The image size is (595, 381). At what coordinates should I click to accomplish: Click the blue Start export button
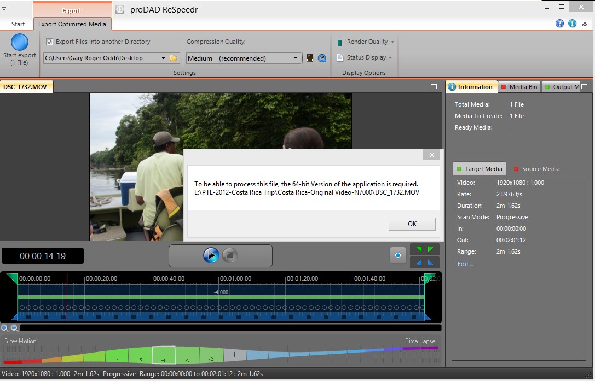click(20, 43)
